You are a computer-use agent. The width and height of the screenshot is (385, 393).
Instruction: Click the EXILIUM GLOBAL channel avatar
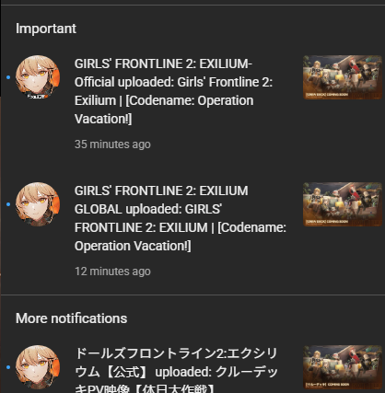coord(38,204)
